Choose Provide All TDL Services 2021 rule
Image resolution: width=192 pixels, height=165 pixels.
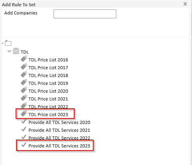(x=59, y=130)
